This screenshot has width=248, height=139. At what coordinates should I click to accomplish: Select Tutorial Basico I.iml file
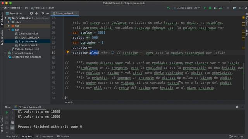coord(25,49)
